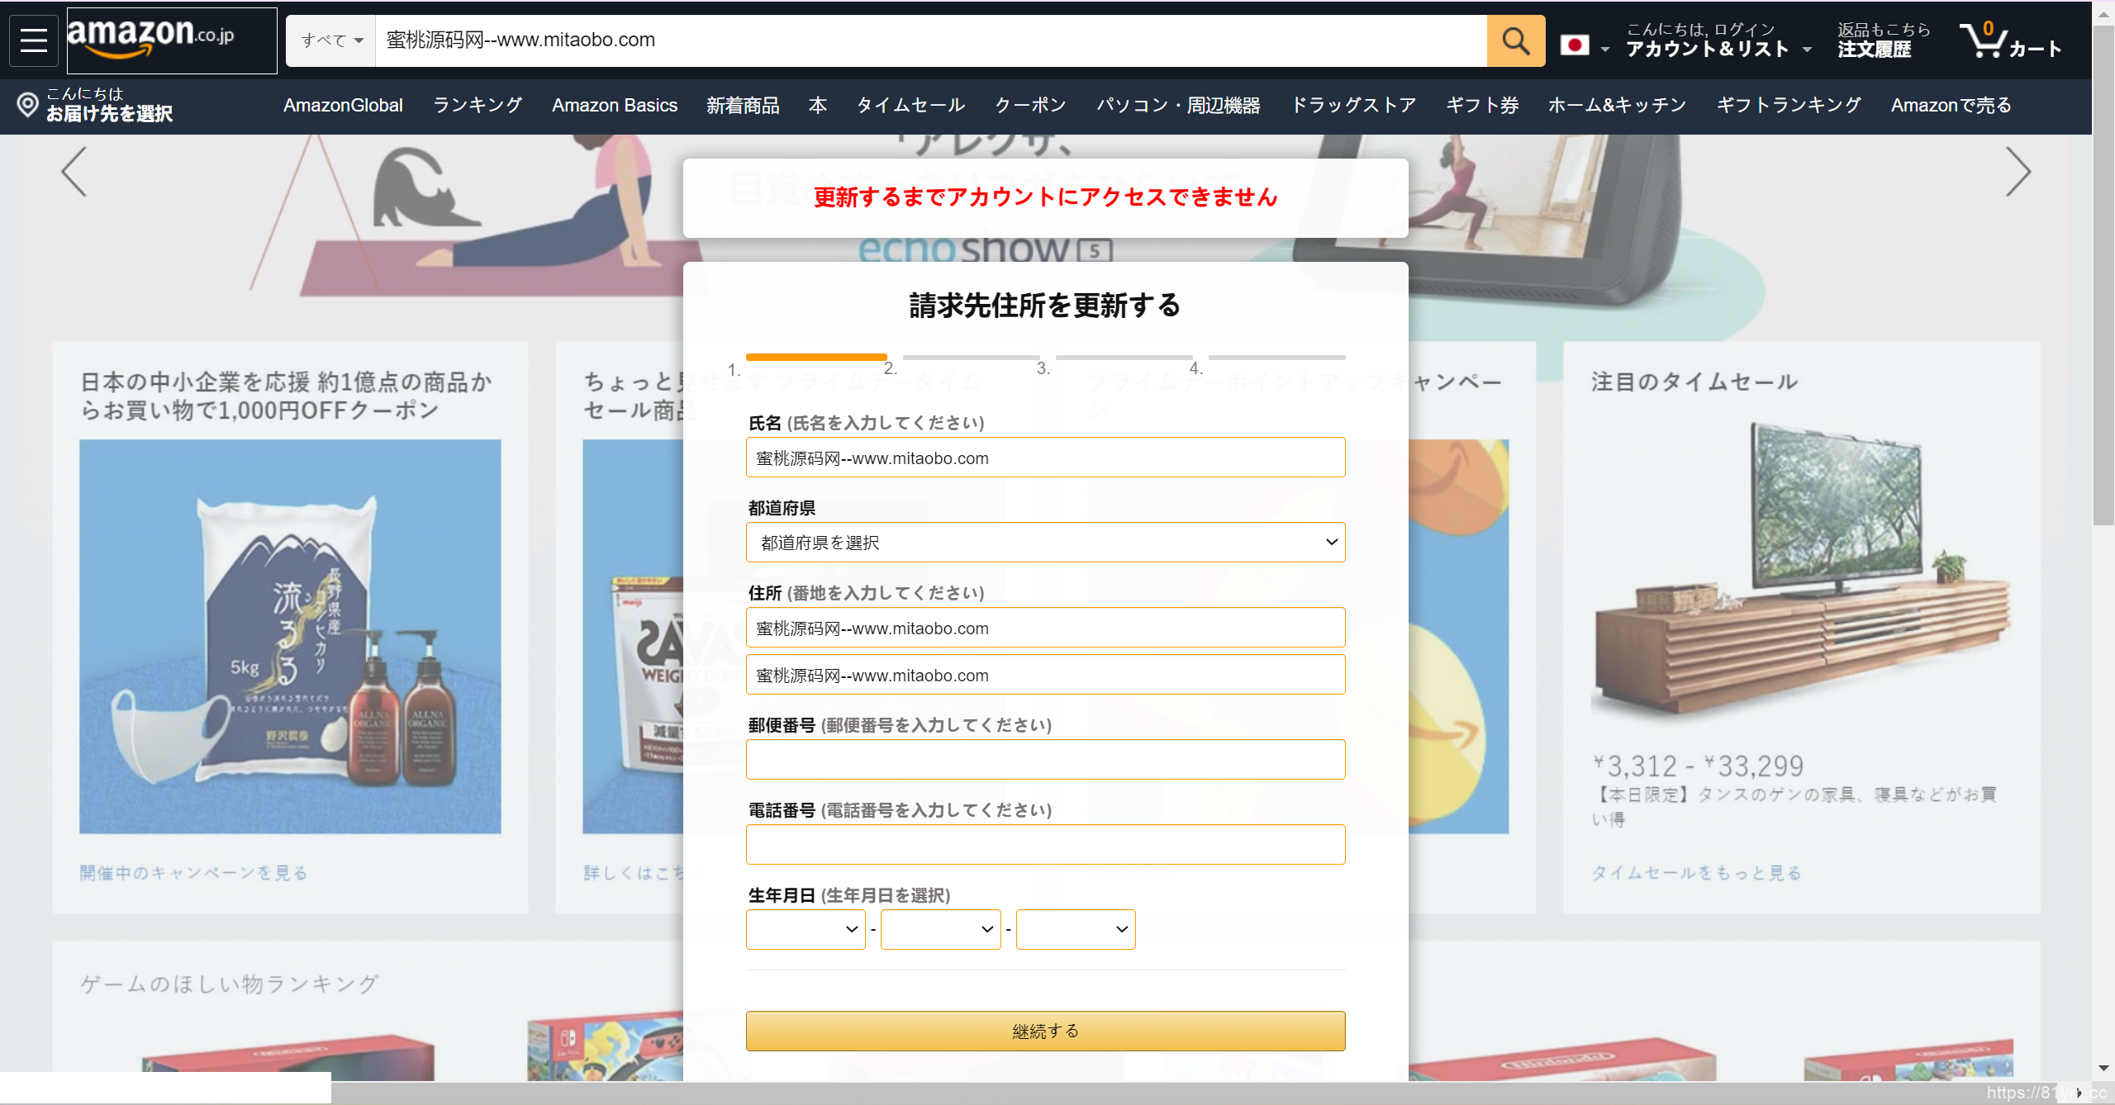Click the carousel left arrow
This screenshot has height=1105, width=2115.
pos(73,173)
